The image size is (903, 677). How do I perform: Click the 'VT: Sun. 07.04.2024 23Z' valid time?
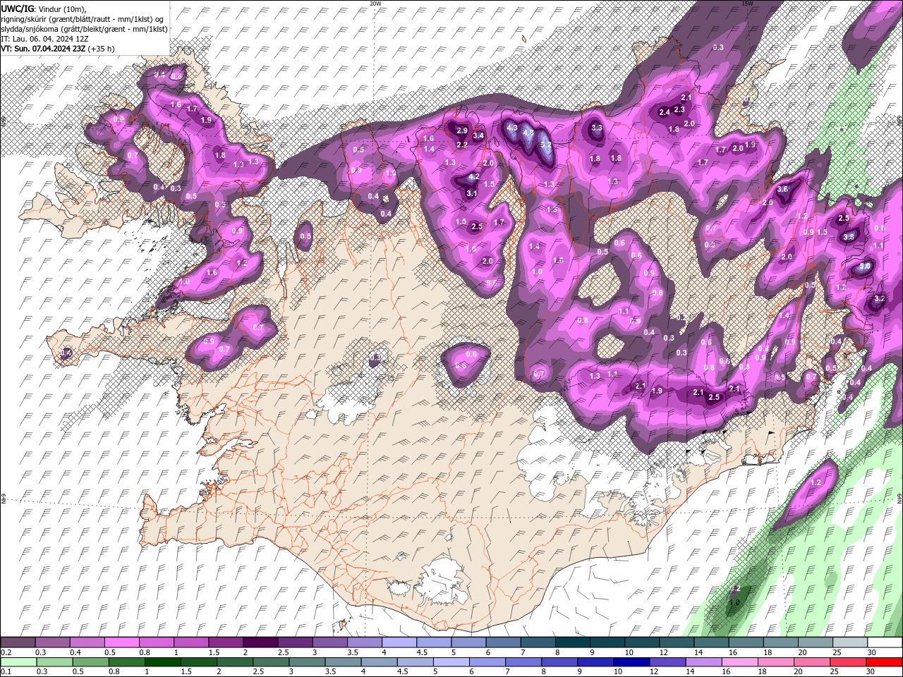tap(43, 49)
